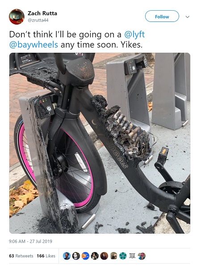
Task: View the 63 Retweets list
Action: (21, 256)
